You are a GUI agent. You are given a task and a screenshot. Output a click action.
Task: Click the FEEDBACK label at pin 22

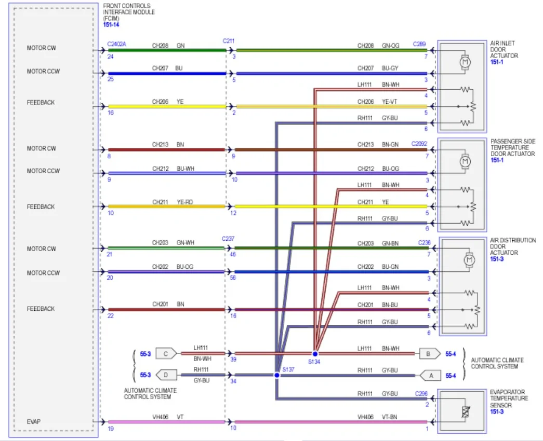point(41,309)
